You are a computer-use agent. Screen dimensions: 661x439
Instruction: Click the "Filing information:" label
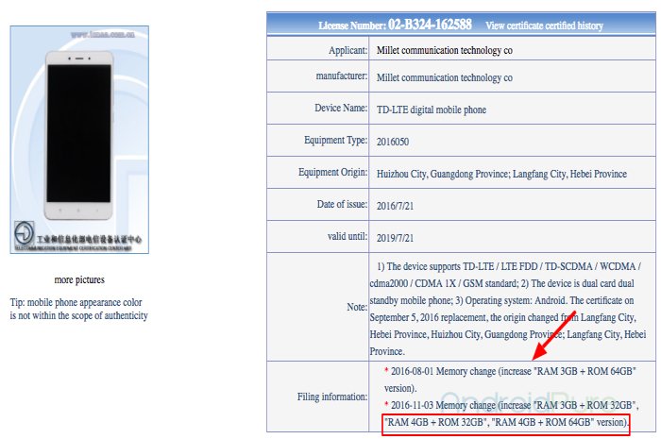[x=332, y=397]
